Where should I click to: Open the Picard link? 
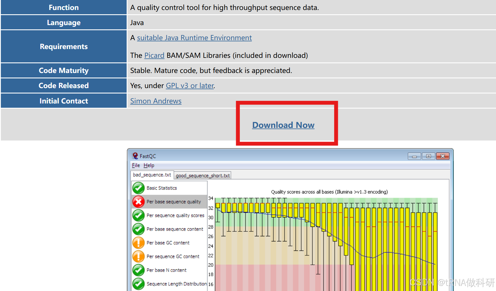point(154,55)
